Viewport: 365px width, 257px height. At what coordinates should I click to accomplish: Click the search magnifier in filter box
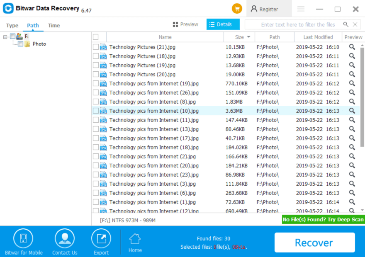coord(346,24)
